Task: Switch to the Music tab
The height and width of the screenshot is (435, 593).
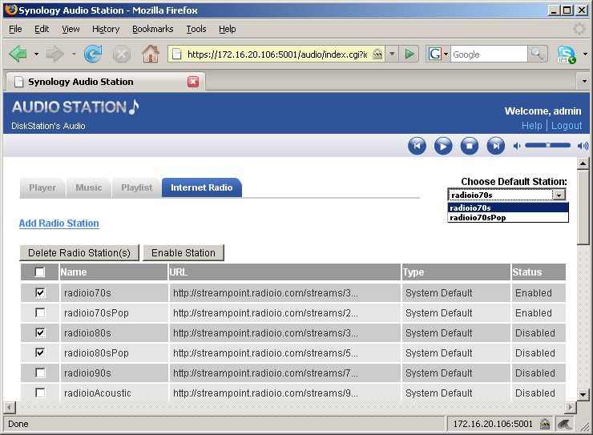Action: tap(88, 187)
